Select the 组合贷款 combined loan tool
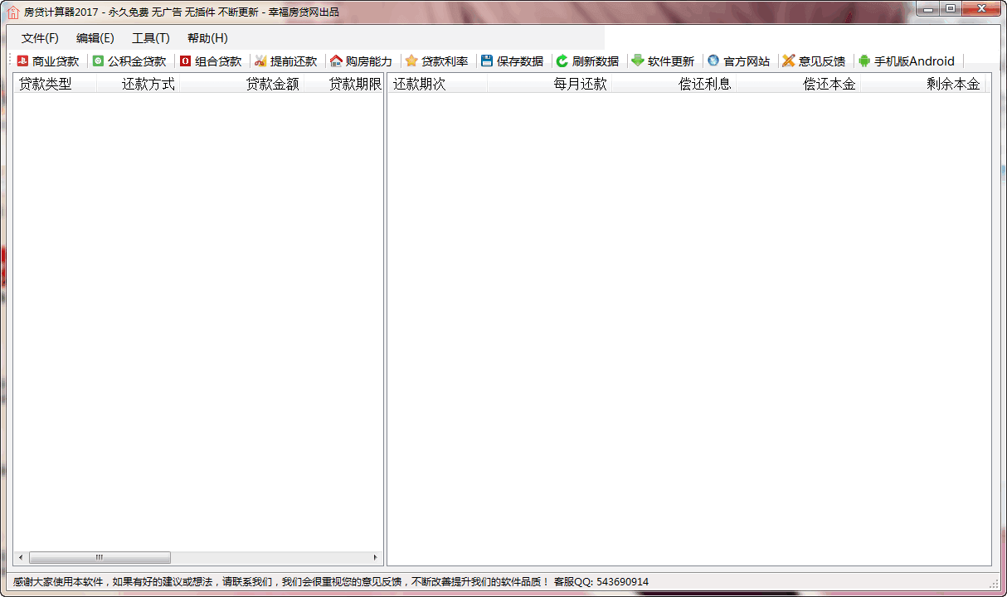 (x=211, y=61)
